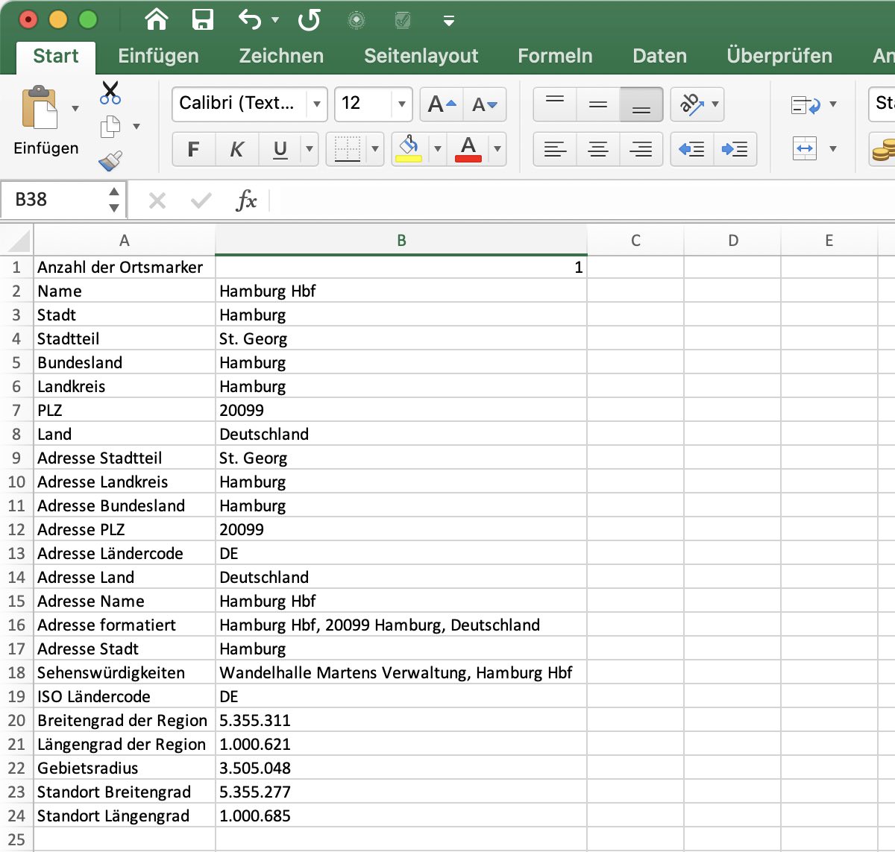Select all cells with the corner triangle

click(x=17, y=241)
